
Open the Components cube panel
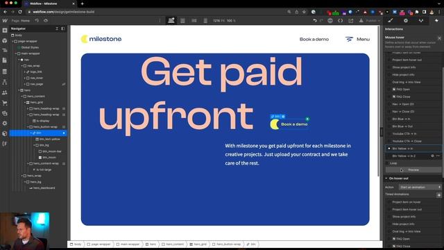[5, 40]
